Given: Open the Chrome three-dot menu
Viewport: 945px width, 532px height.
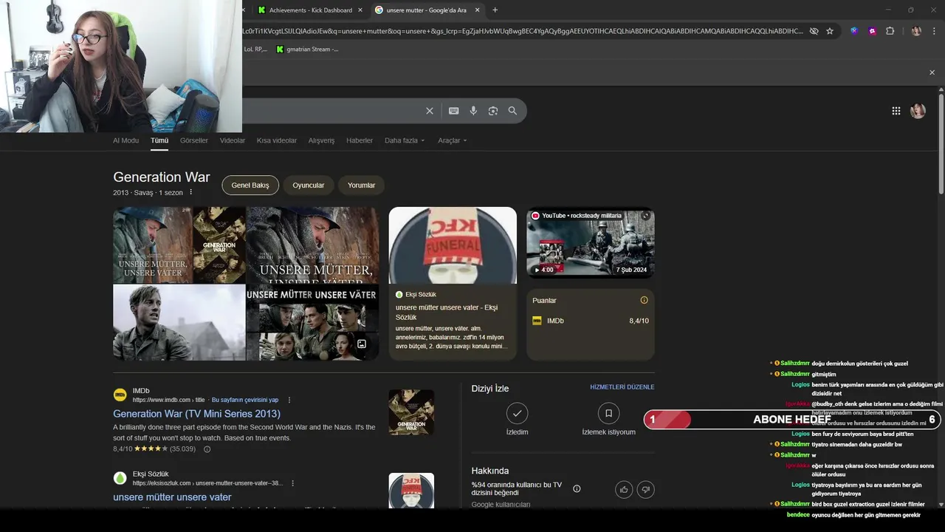Looking at the screenshot, I should tap(934, 31).
